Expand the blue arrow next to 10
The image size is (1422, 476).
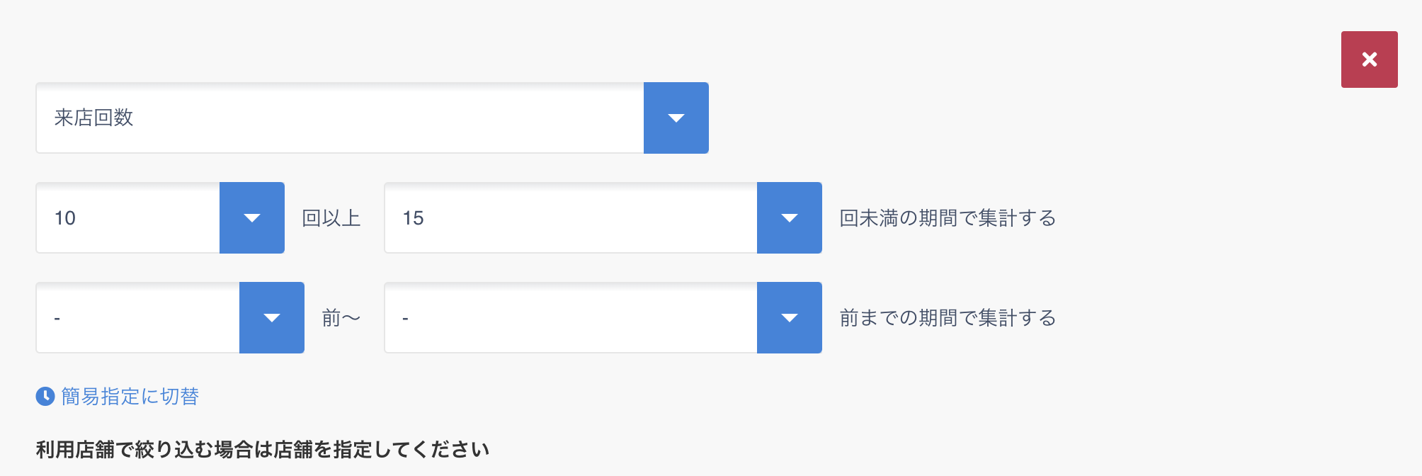click(252, 217)
